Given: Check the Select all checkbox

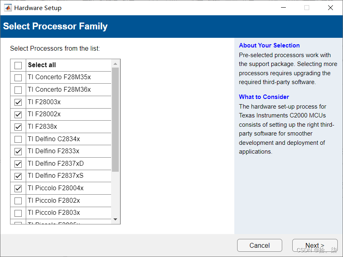Looking at the screenshot, I should pos(18,65).
